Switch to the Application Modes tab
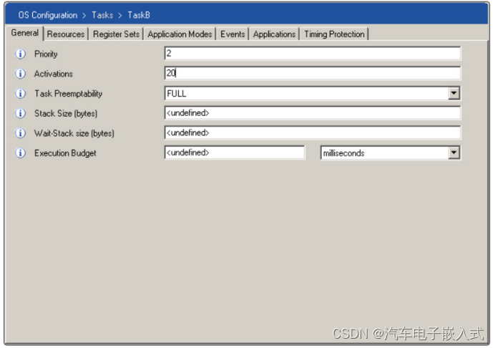Viewport: 495px width, 348px height. point(180,34)
